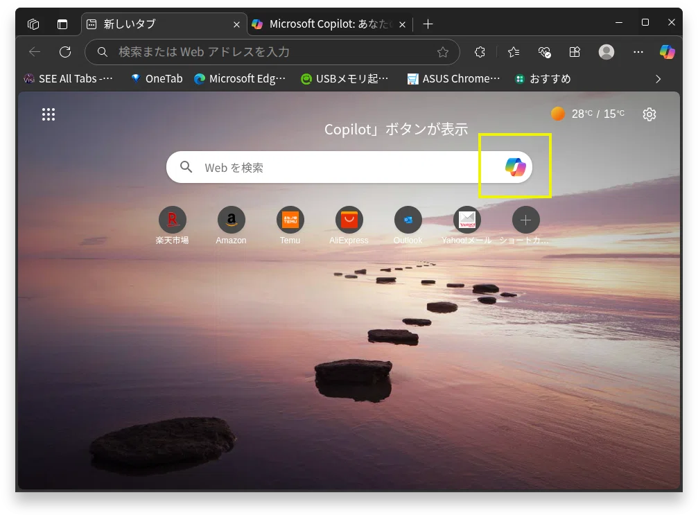Viewport: 698px width, 515px height.
Task: Open Amazon shortcut
Action: pyautogui.click(x=231, y=225)
